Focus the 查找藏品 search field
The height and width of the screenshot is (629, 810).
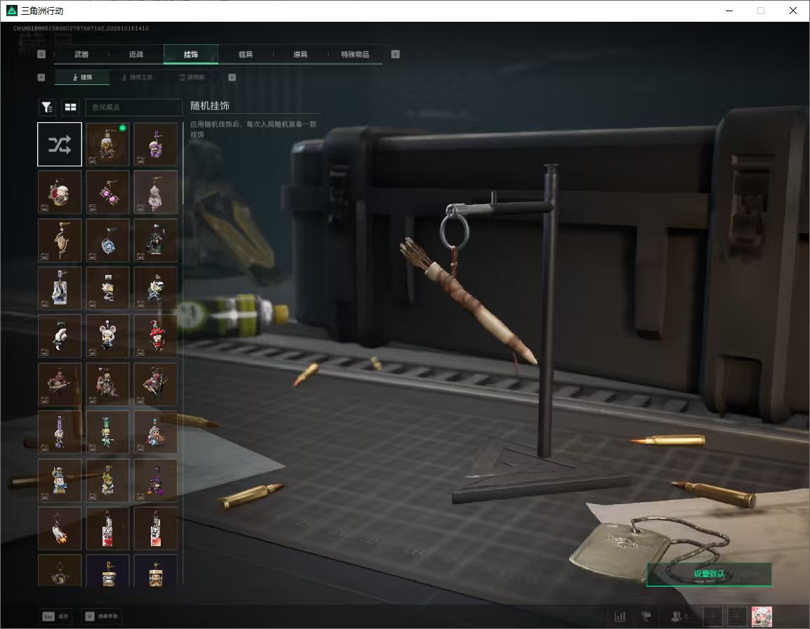(134, 107)
